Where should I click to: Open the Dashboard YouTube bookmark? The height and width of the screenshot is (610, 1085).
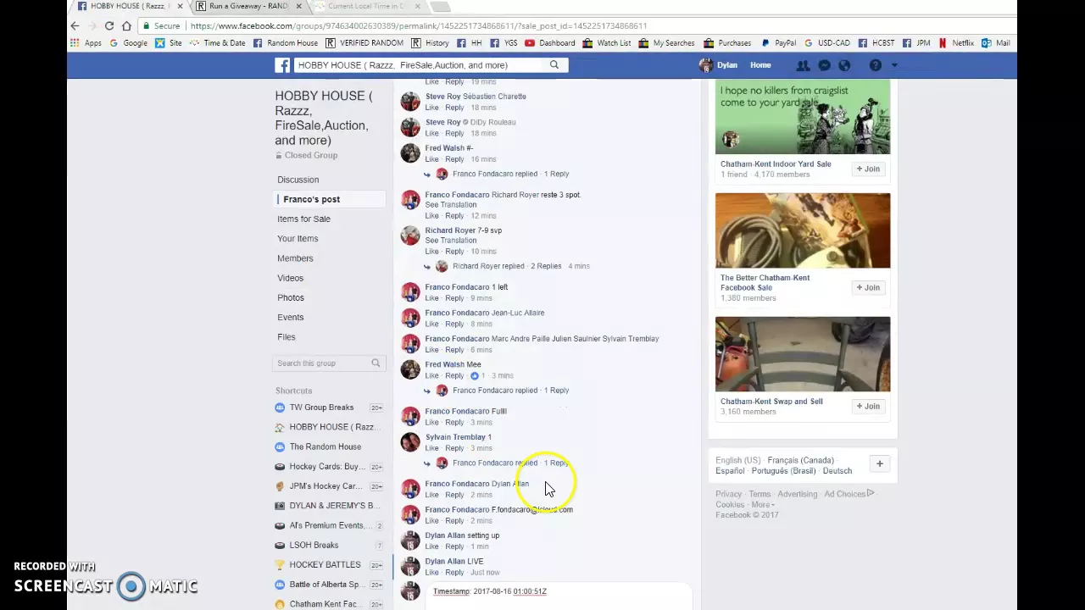[x=549, y=43]
